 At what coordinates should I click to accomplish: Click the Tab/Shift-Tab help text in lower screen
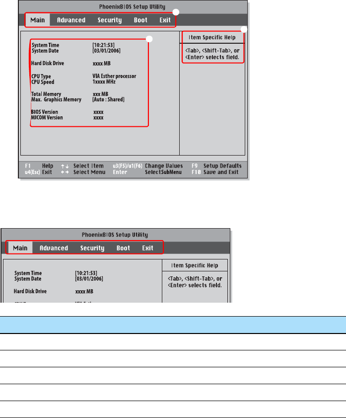pos(195,282)
